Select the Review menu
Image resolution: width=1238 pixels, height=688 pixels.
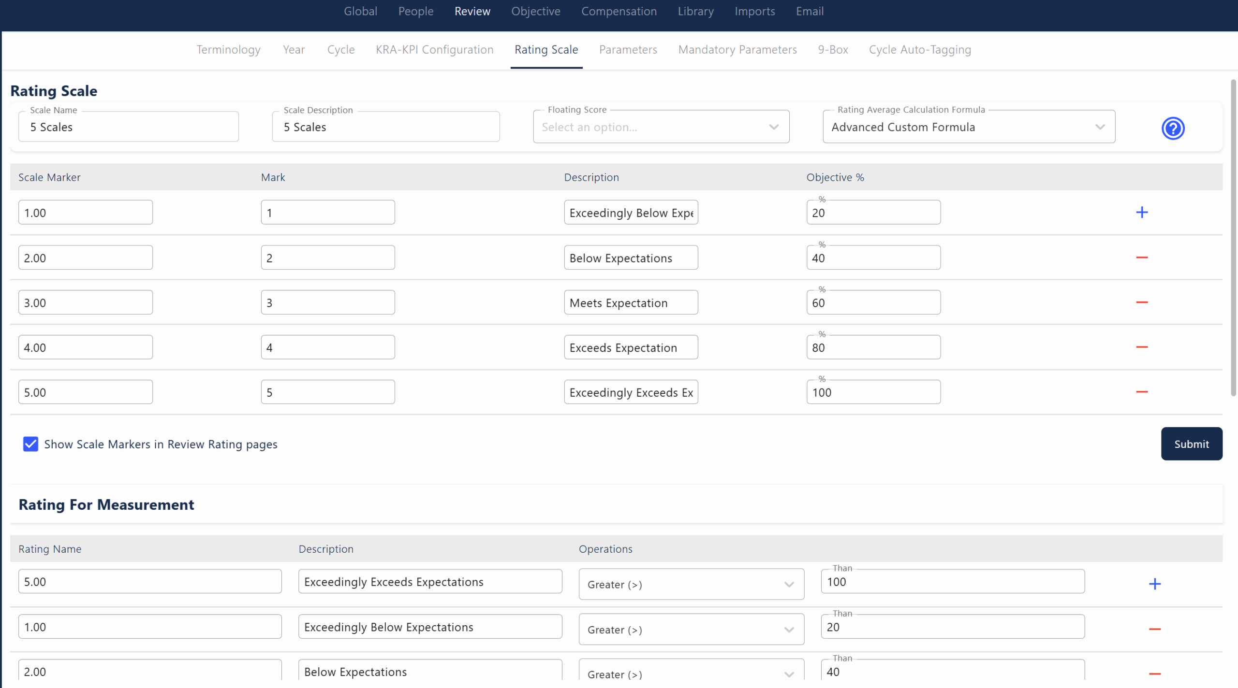pos(472,11)
